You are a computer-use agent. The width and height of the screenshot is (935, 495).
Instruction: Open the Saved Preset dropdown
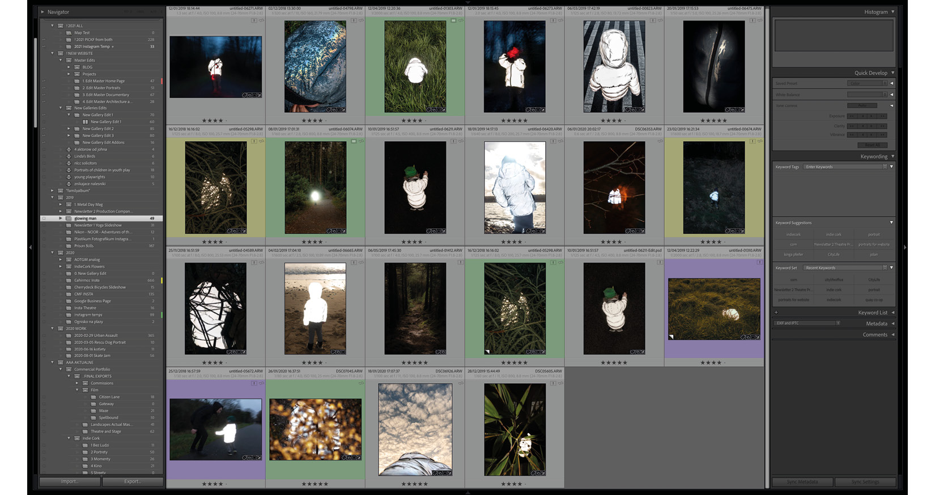point(867,83)
